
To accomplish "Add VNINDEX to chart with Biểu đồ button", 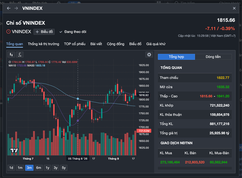I will [44, 32].
